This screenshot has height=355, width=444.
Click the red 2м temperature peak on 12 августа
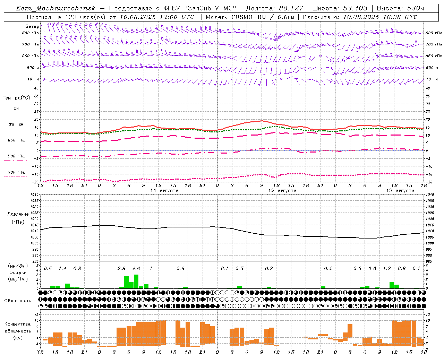(262, 121)
